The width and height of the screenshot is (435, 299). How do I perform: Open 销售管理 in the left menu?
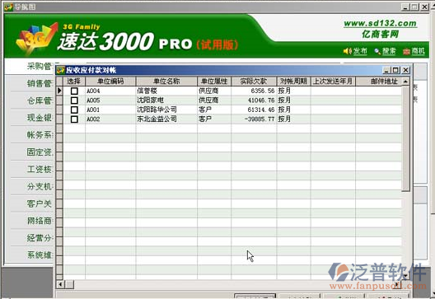pos(39,83)
